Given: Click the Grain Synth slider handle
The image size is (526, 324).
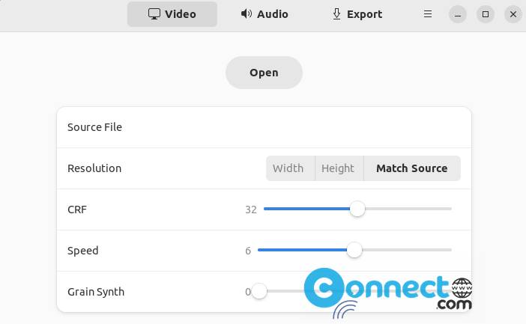Looking at the screenshot, I should pos(259,291).
